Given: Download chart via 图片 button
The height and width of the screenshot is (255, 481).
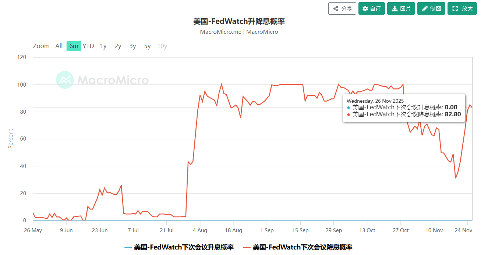Looking at the screenshot, I should [401, 8].
